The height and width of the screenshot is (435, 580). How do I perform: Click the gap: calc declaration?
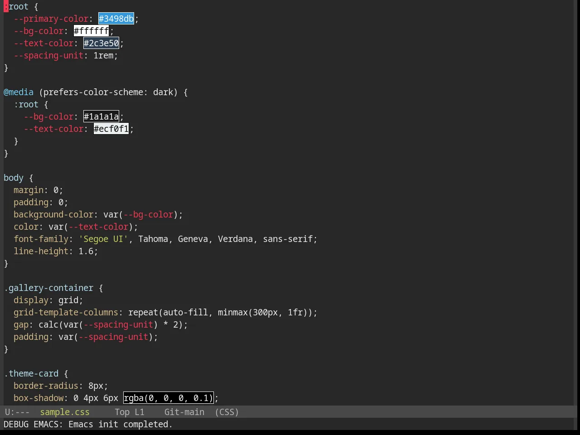pyautogui.click(x=101, y=324)
